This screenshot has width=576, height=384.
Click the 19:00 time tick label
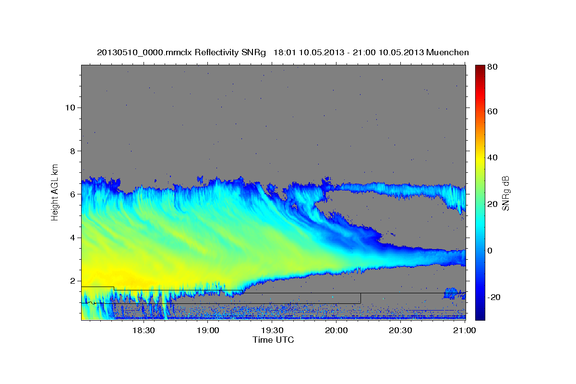click(208, 331)
